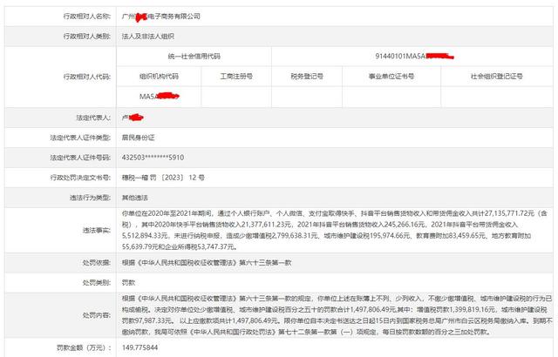Image resolution: width=558 pixels, height=357 pixels.
Task: Click the credit code 91440101MA5A value
Action: (410, 56)
